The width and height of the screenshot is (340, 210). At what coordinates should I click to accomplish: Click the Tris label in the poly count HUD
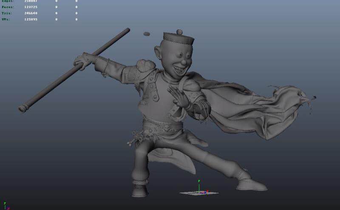point(7,13)
